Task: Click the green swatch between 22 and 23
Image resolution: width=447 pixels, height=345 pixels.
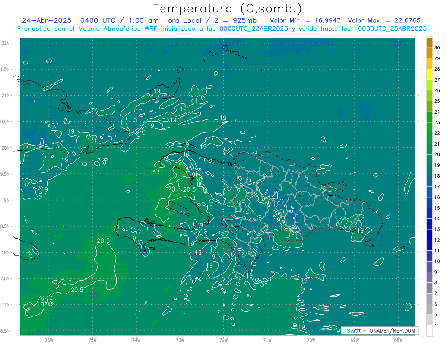Action: [429, 128]
